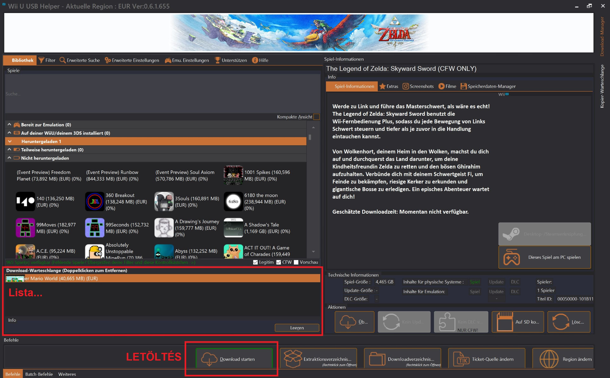Open Emu. Einstellungen controller icon
This screenshot has height=378, width=610.
168,60
